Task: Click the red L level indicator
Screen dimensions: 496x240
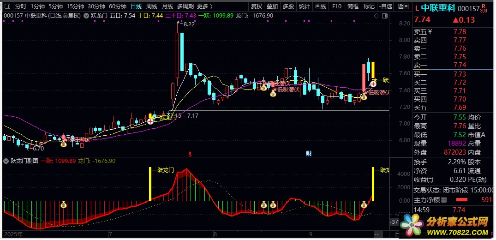Action: coord(417,9)
